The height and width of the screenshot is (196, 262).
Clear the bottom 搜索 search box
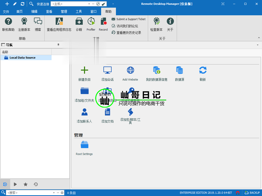coord(62,193)
